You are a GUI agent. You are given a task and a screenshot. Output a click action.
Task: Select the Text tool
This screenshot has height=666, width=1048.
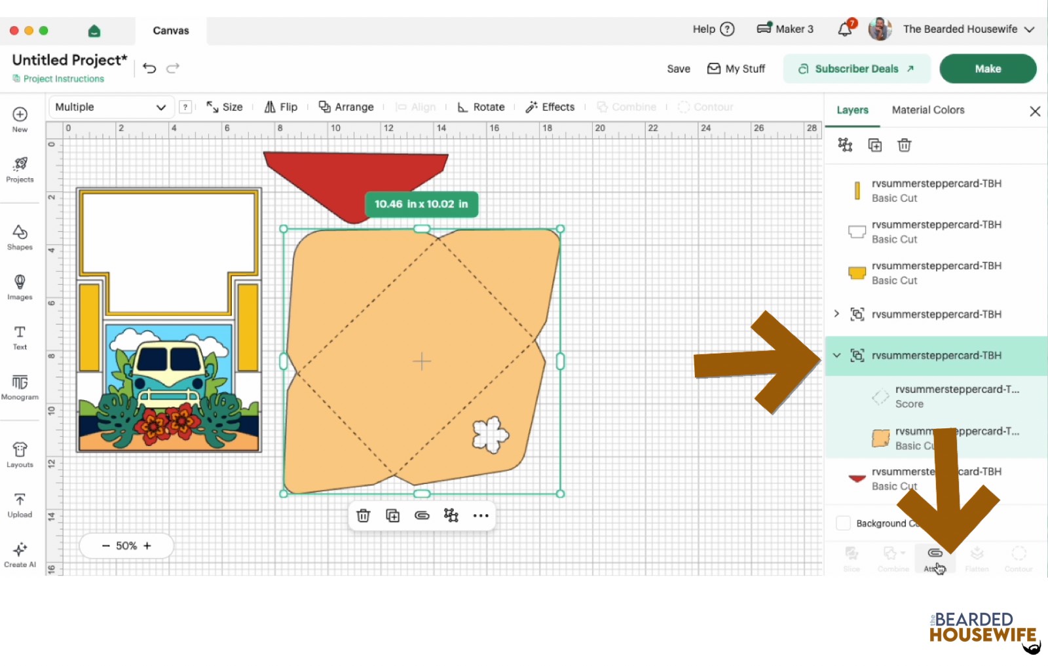click(x=20, y=337)
